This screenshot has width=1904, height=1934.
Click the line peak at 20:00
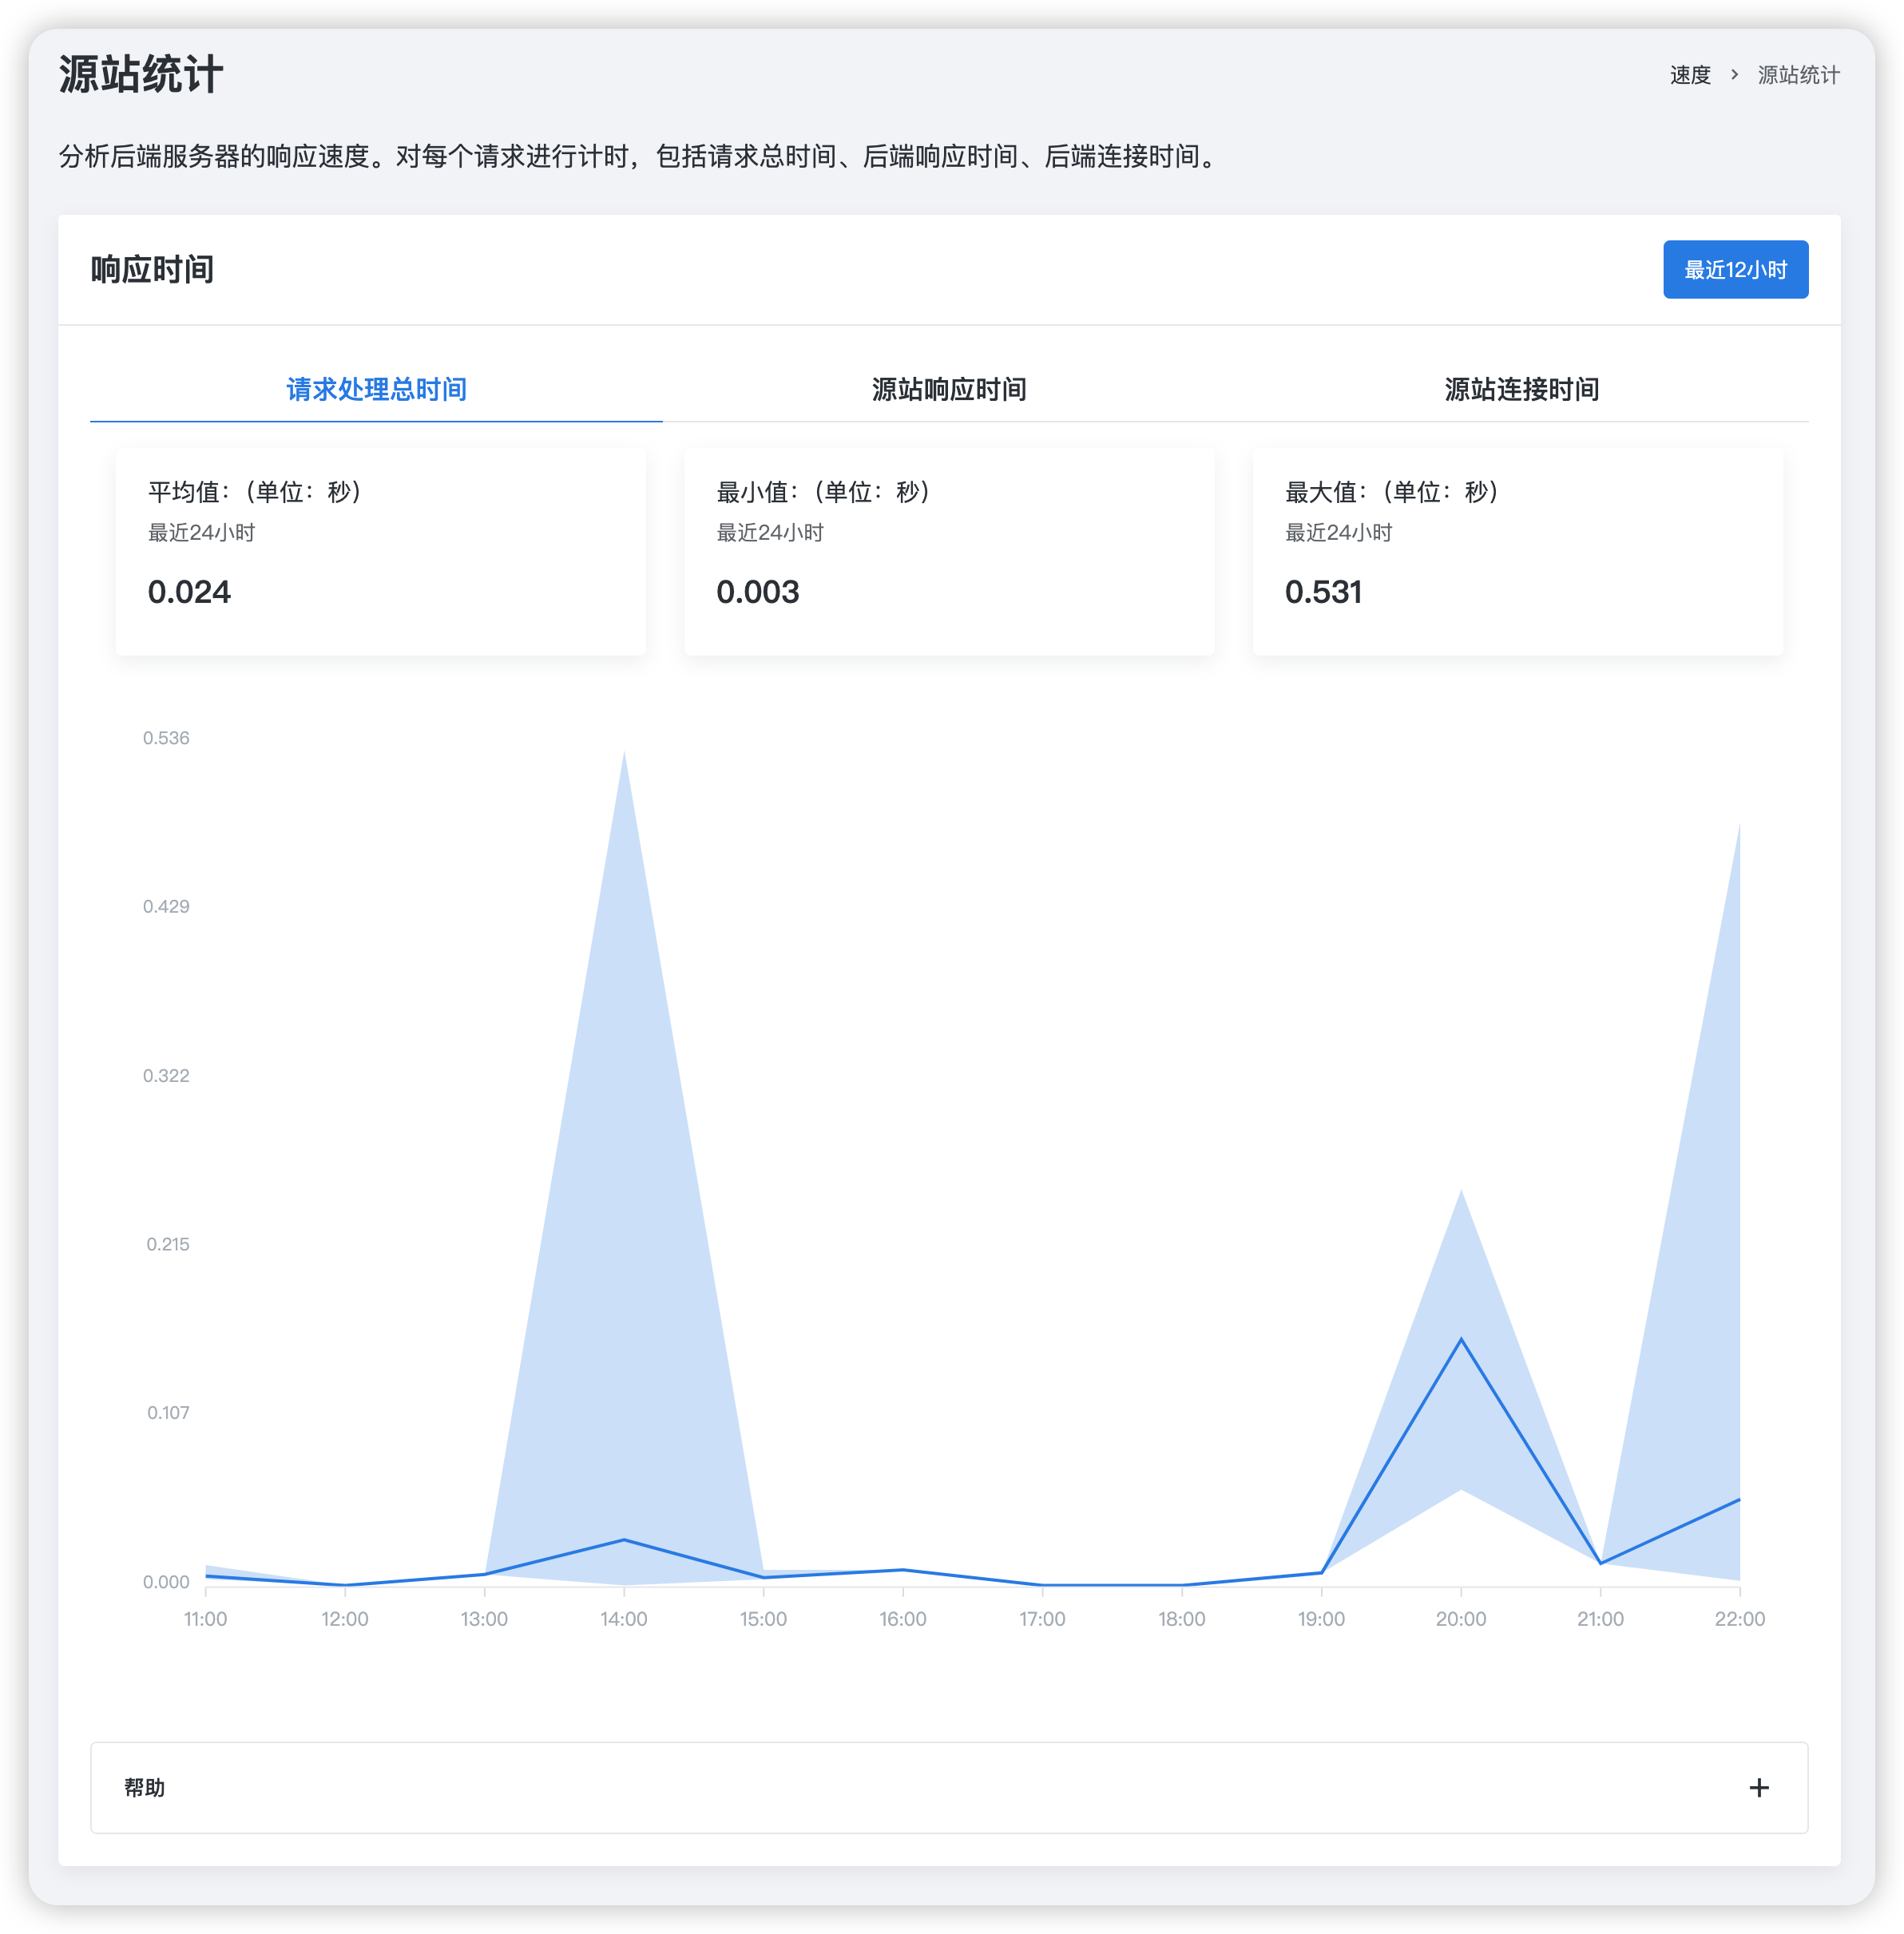point(1461,1339)
